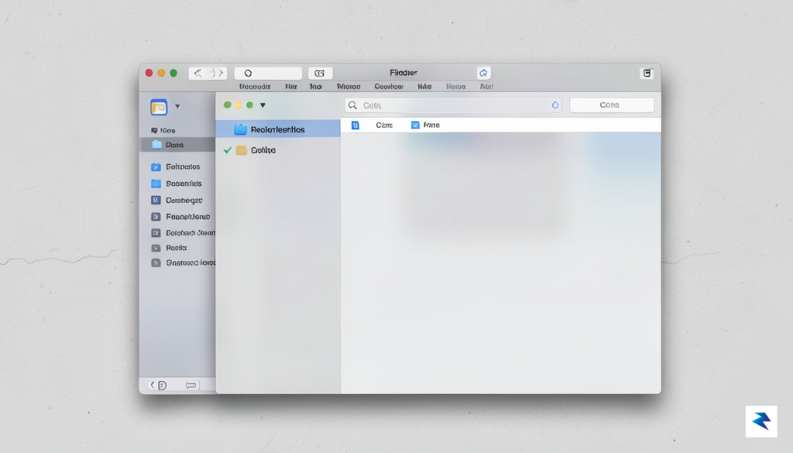Go back with the left arrow button
Screen dimensions: 793x453
(197, 74)
